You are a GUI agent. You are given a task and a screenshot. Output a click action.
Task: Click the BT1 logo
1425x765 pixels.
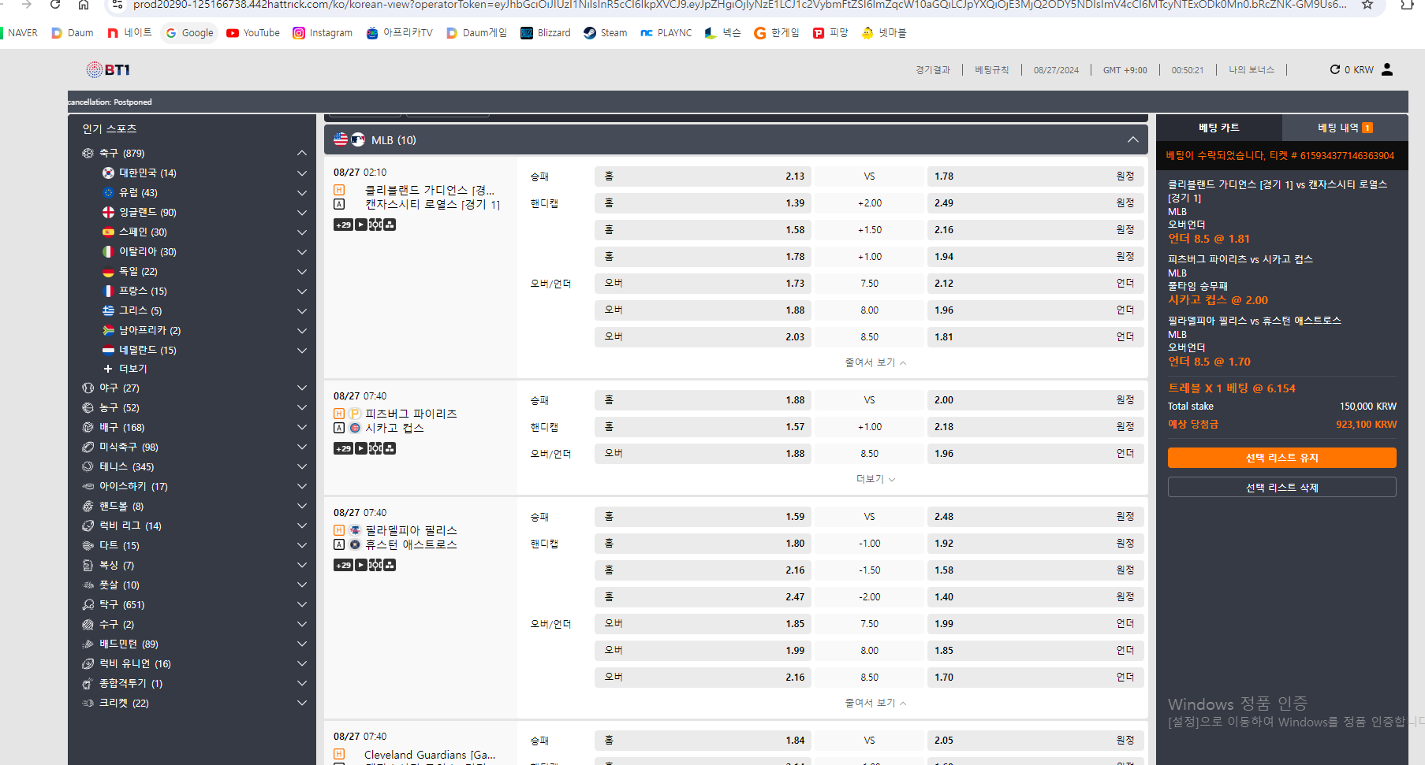tap(108, 69)
